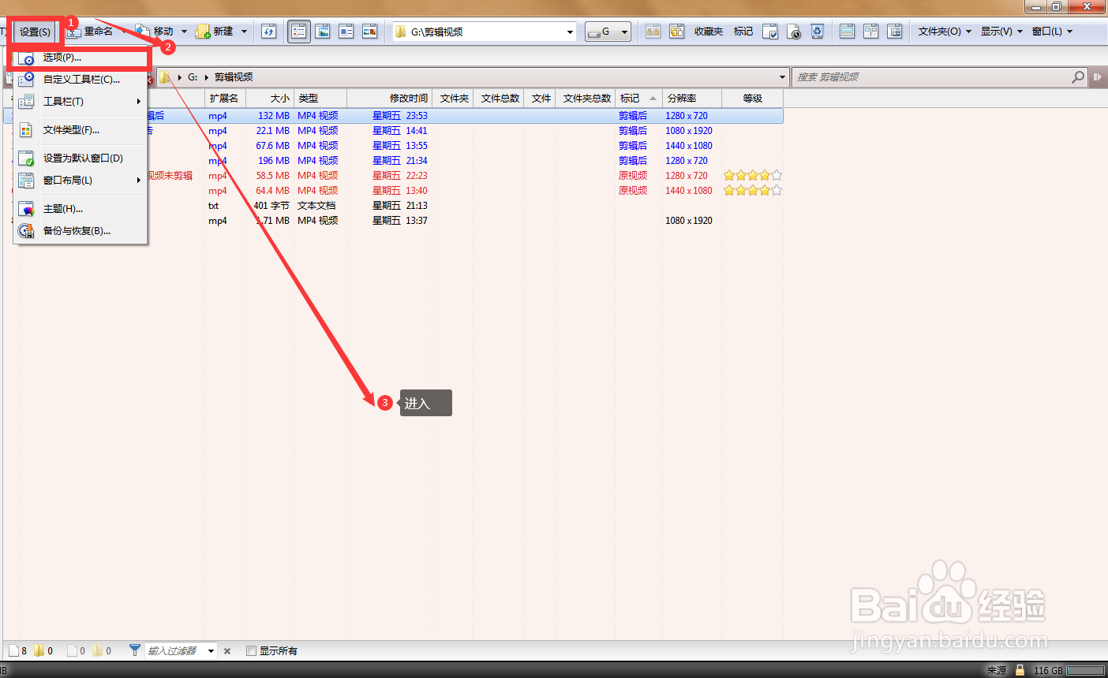Open the G:\剪辑视频 path combo box dropdown
The image size is (1108, 678).
pyautogui.click(x=570, y=32)
